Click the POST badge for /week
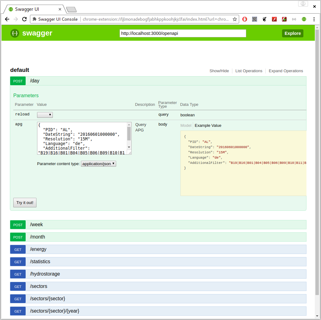 click(18, 225)
